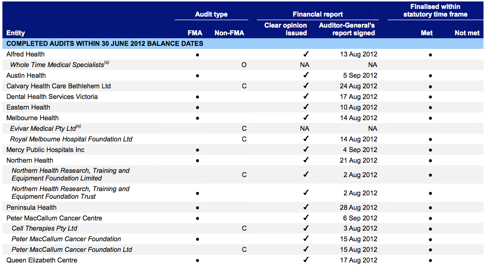Select the "10 Aug 2012" date cell
487x268 pixels.
[358, 107]
